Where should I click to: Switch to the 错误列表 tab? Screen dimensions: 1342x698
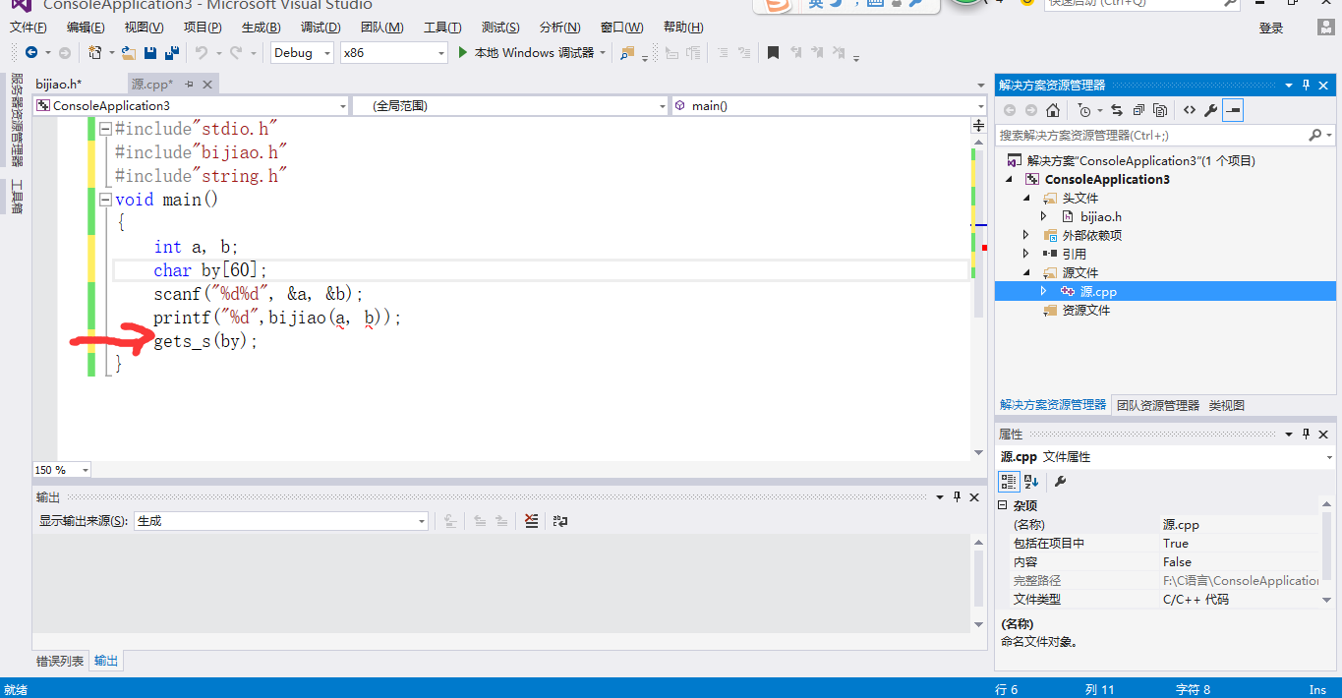[x=60, y=661]
